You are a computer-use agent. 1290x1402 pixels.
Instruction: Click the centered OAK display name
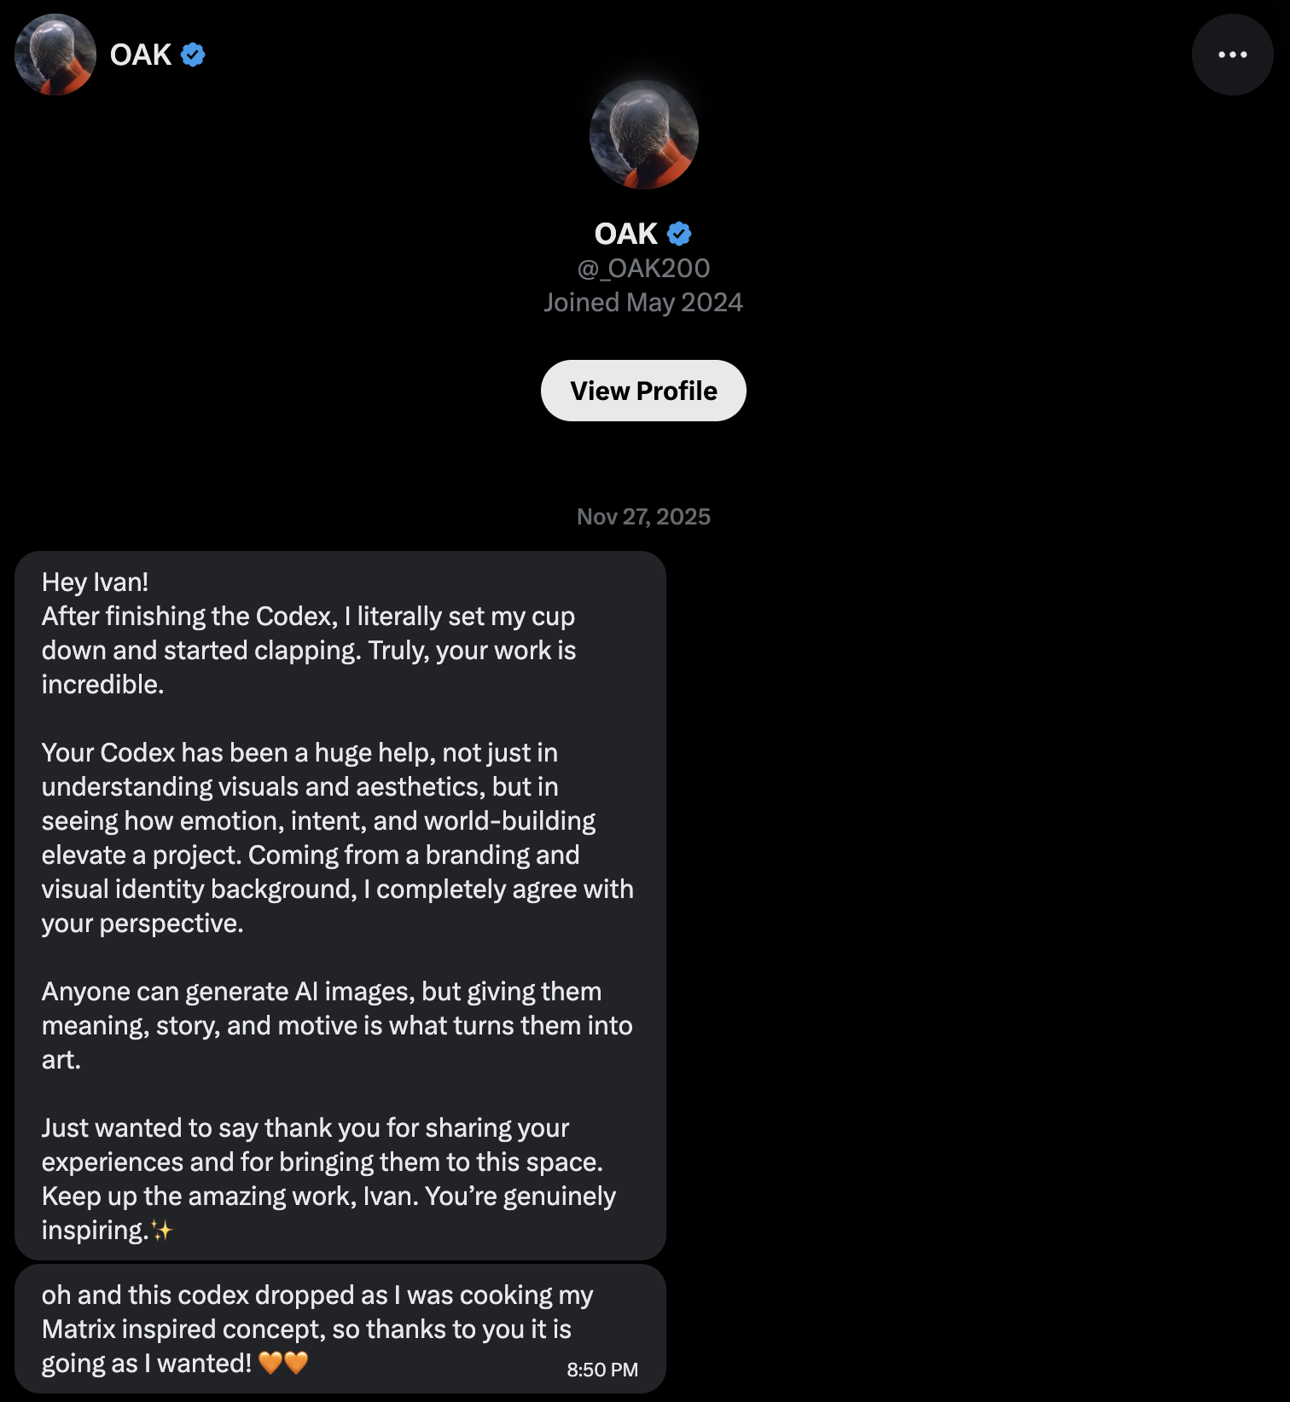click(x=626, y=234)
